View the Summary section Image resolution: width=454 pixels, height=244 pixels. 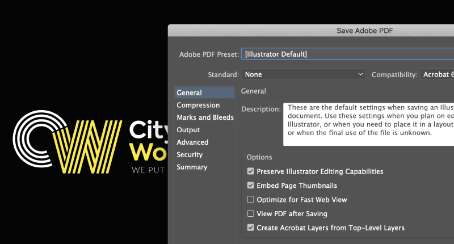tap(192, 167)
